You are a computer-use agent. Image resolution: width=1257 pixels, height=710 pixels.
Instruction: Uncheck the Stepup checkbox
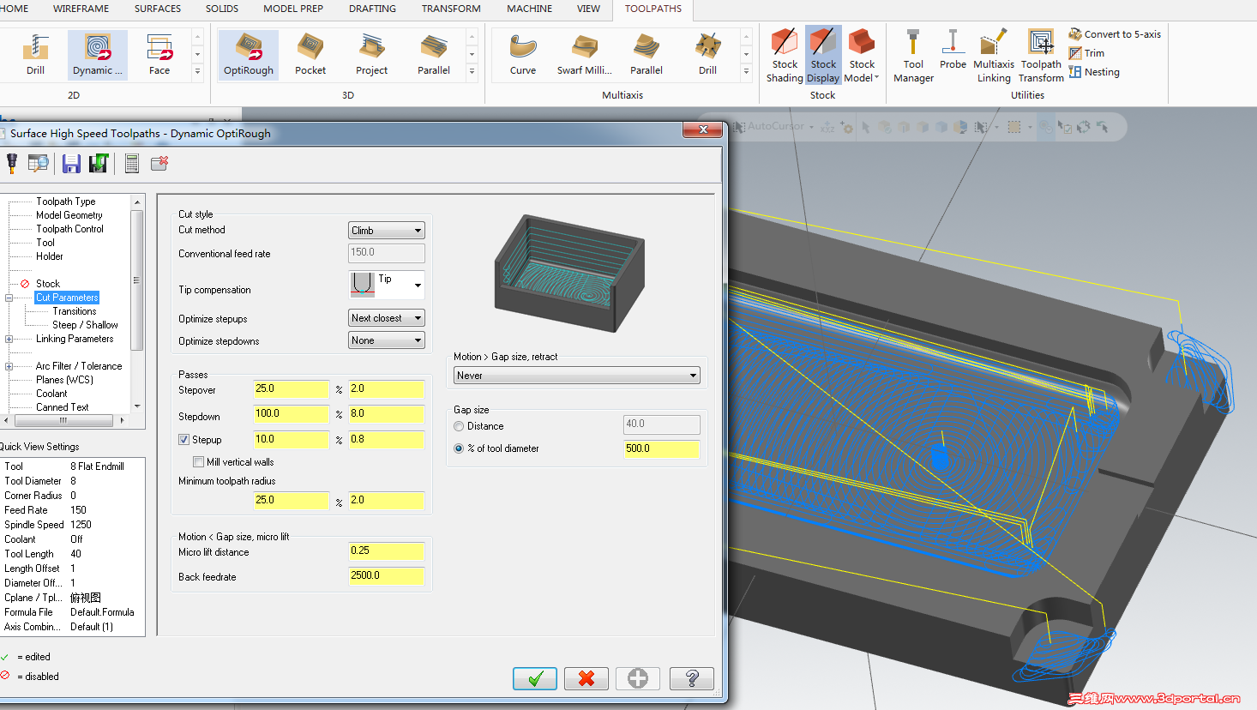click(x=183, y=440)
